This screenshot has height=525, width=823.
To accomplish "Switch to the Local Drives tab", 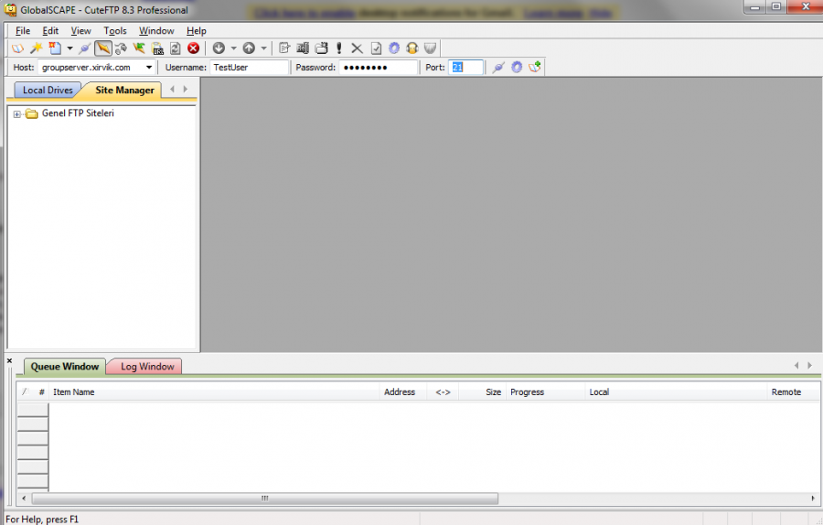I will 48,91.
